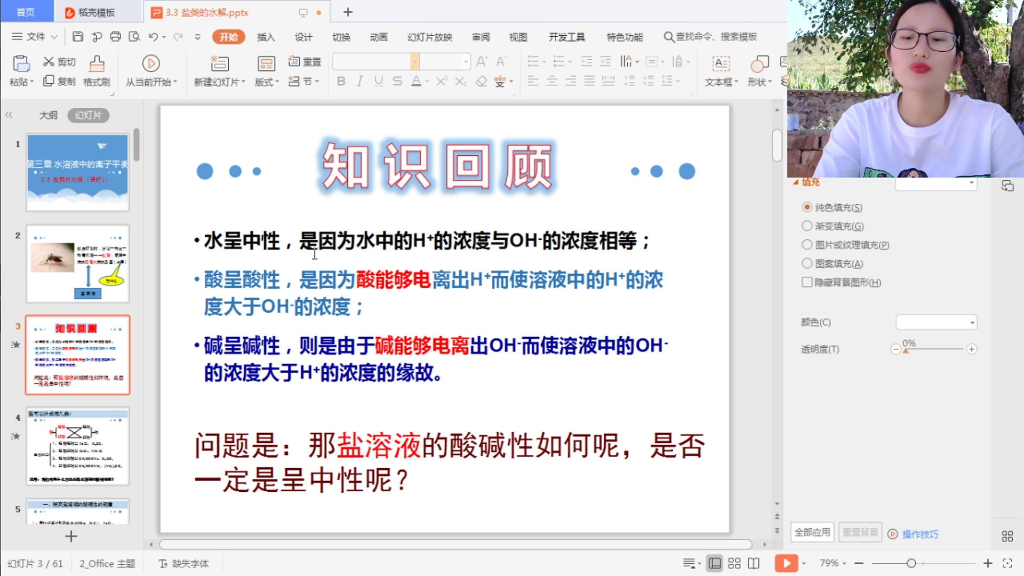
Task: Apply bold formatting with the B icon
Action: (x=341, y=82)
